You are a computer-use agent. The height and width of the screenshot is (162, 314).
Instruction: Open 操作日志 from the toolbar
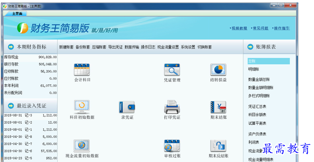tap(148, 47)
